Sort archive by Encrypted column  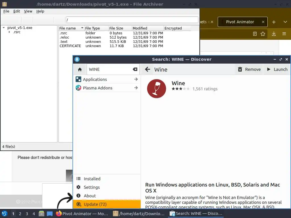177,28
